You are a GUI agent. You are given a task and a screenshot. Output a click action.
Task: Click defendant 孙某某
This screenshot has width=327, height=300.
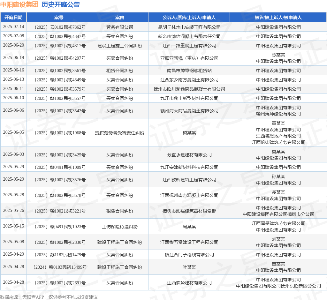pyautogui.click(x=278, y=176)
